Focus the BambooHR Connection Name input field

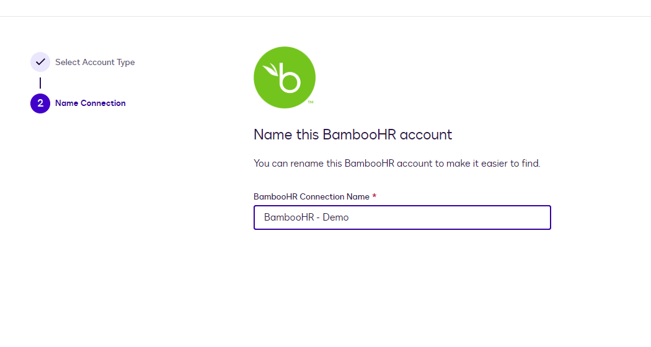click(402, 217)
